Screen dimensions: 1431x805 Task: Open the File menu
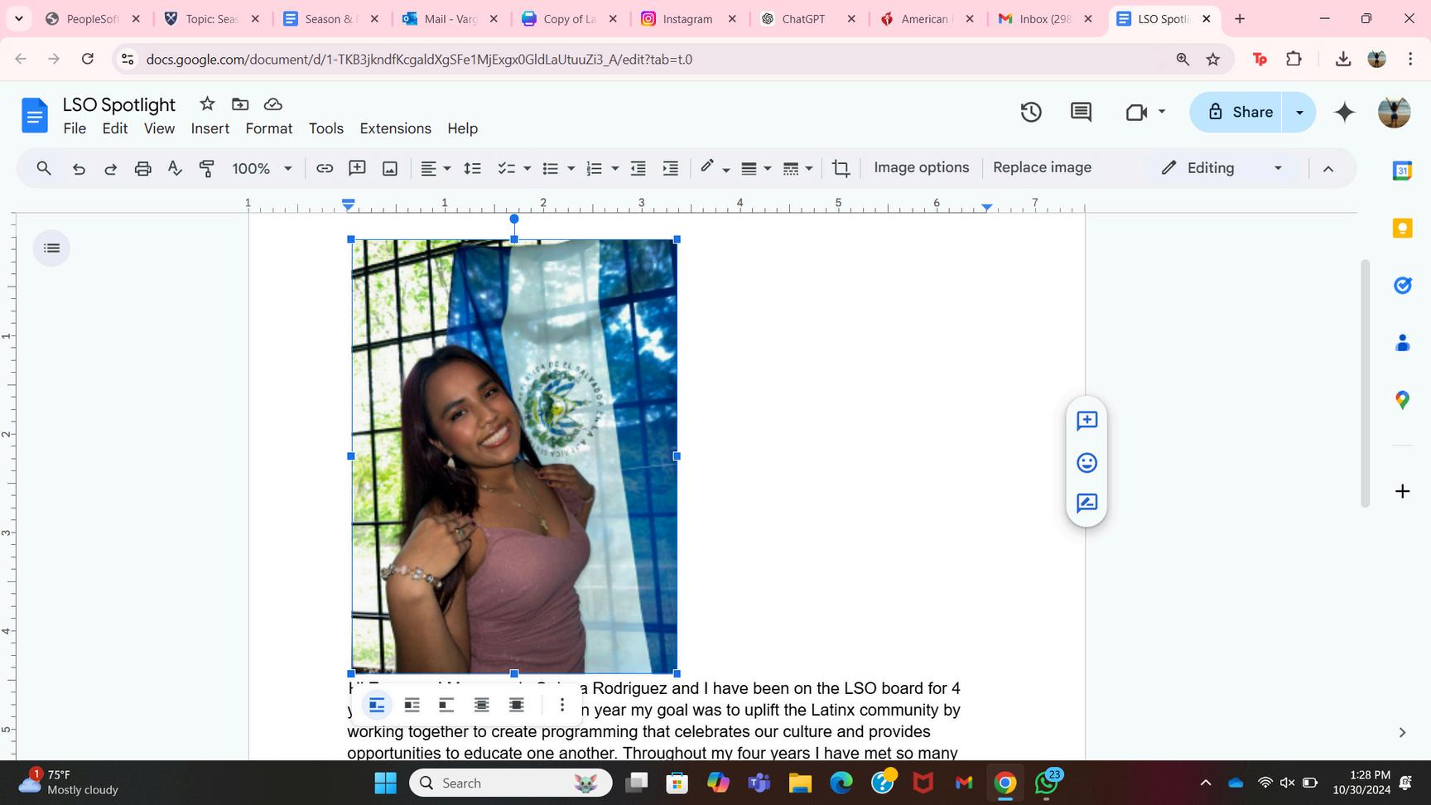pos(75,128)
